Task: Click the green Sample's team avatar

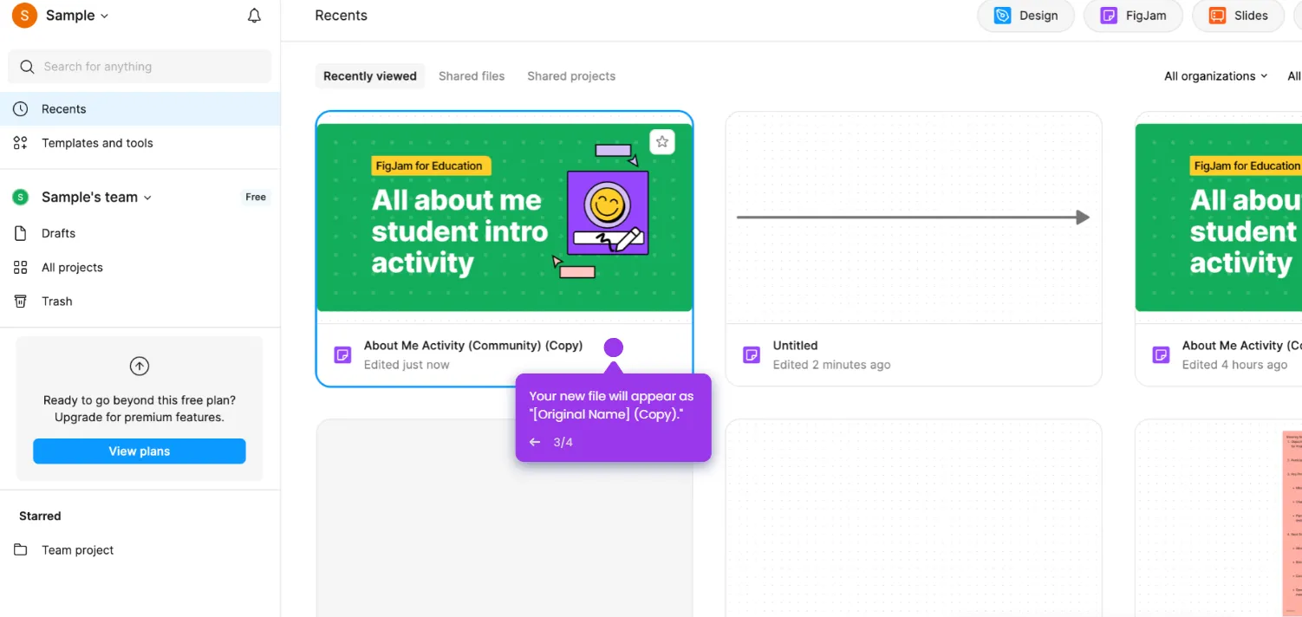Action: [21, 198]
